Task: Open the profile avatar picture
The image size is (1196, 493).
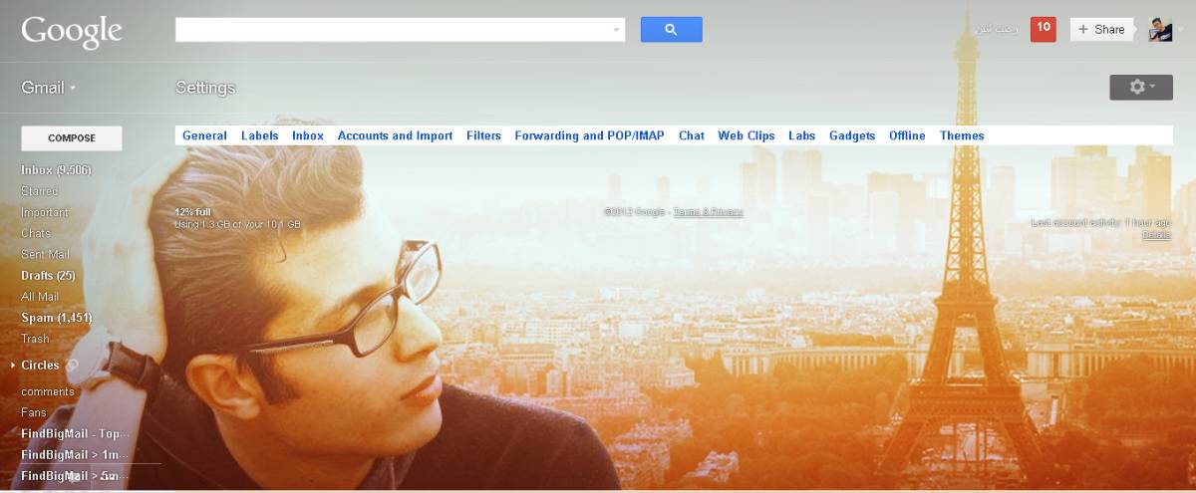Action: pos(1160,30)
